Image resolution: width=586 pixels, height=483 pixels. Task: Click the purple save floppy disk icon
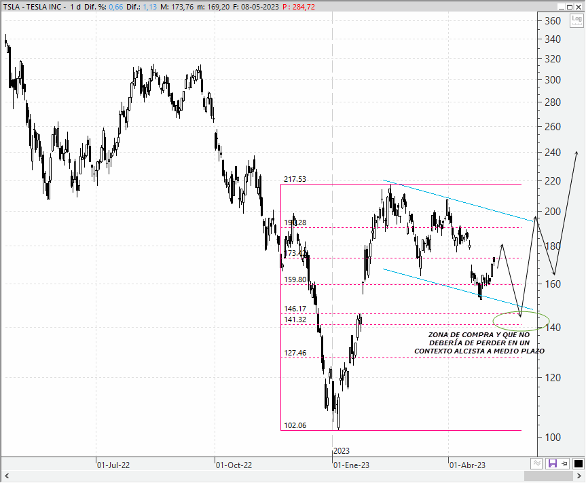pos(551,463)
